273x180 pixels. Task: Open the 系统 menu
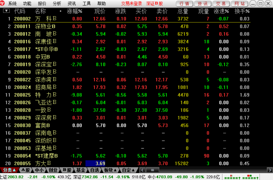pyautogui.click(x=12, y=3)
